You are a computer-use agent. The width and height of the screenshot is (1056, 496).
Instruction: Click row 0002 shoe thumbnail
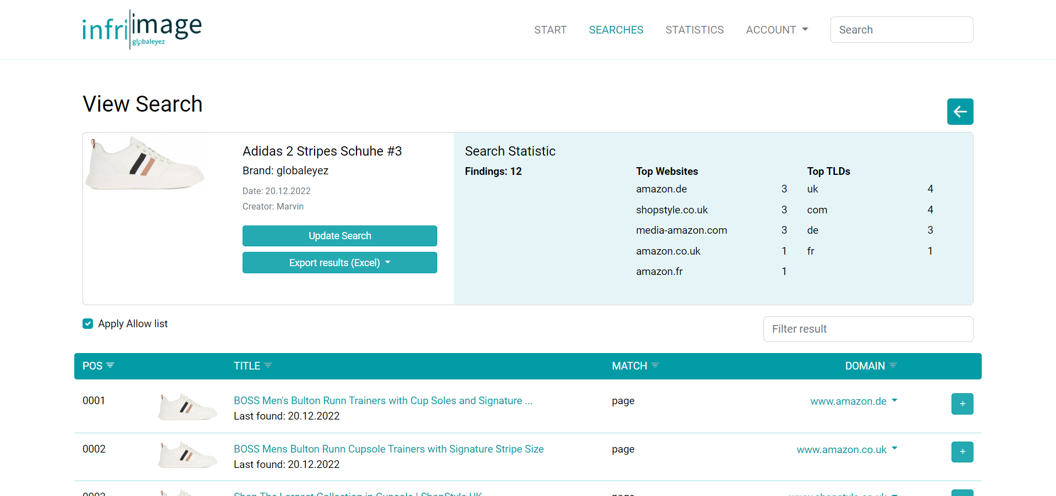pyautogui.click(x=187, y=455)
